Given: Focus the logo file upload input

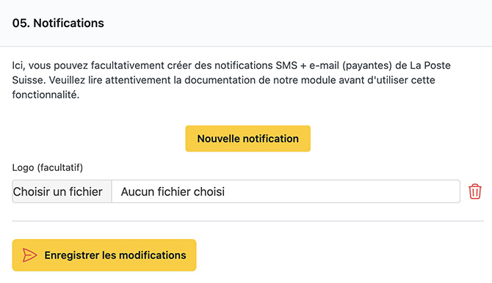Looking at the screenshot, I should (236, 191).
